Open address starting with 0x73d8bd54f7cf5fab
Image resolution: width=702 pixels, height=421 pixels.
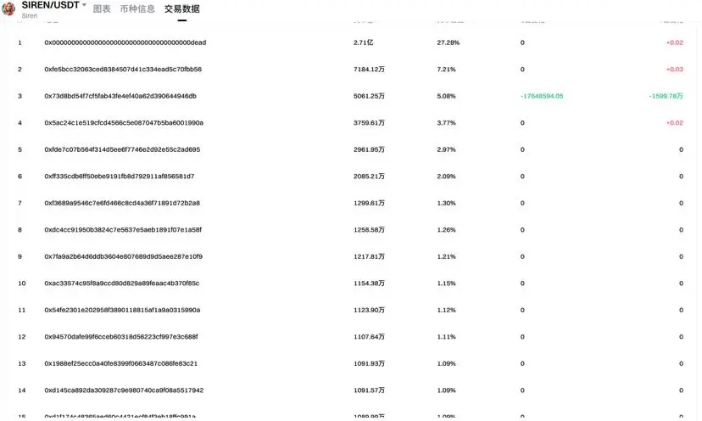pos(120,96)
